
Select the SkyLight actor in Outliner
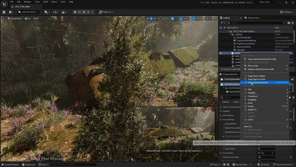[x=240, y=50]
